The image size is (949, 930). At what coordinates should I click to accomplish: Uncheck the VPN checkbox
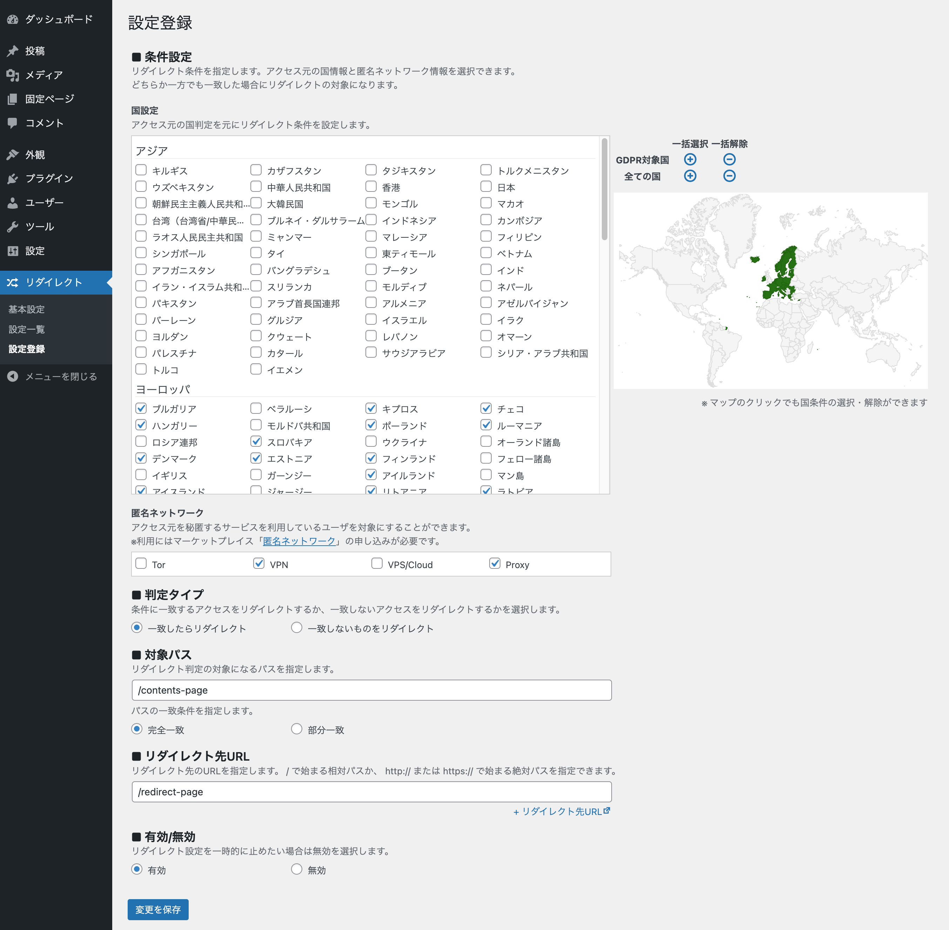tap(258, 564)
